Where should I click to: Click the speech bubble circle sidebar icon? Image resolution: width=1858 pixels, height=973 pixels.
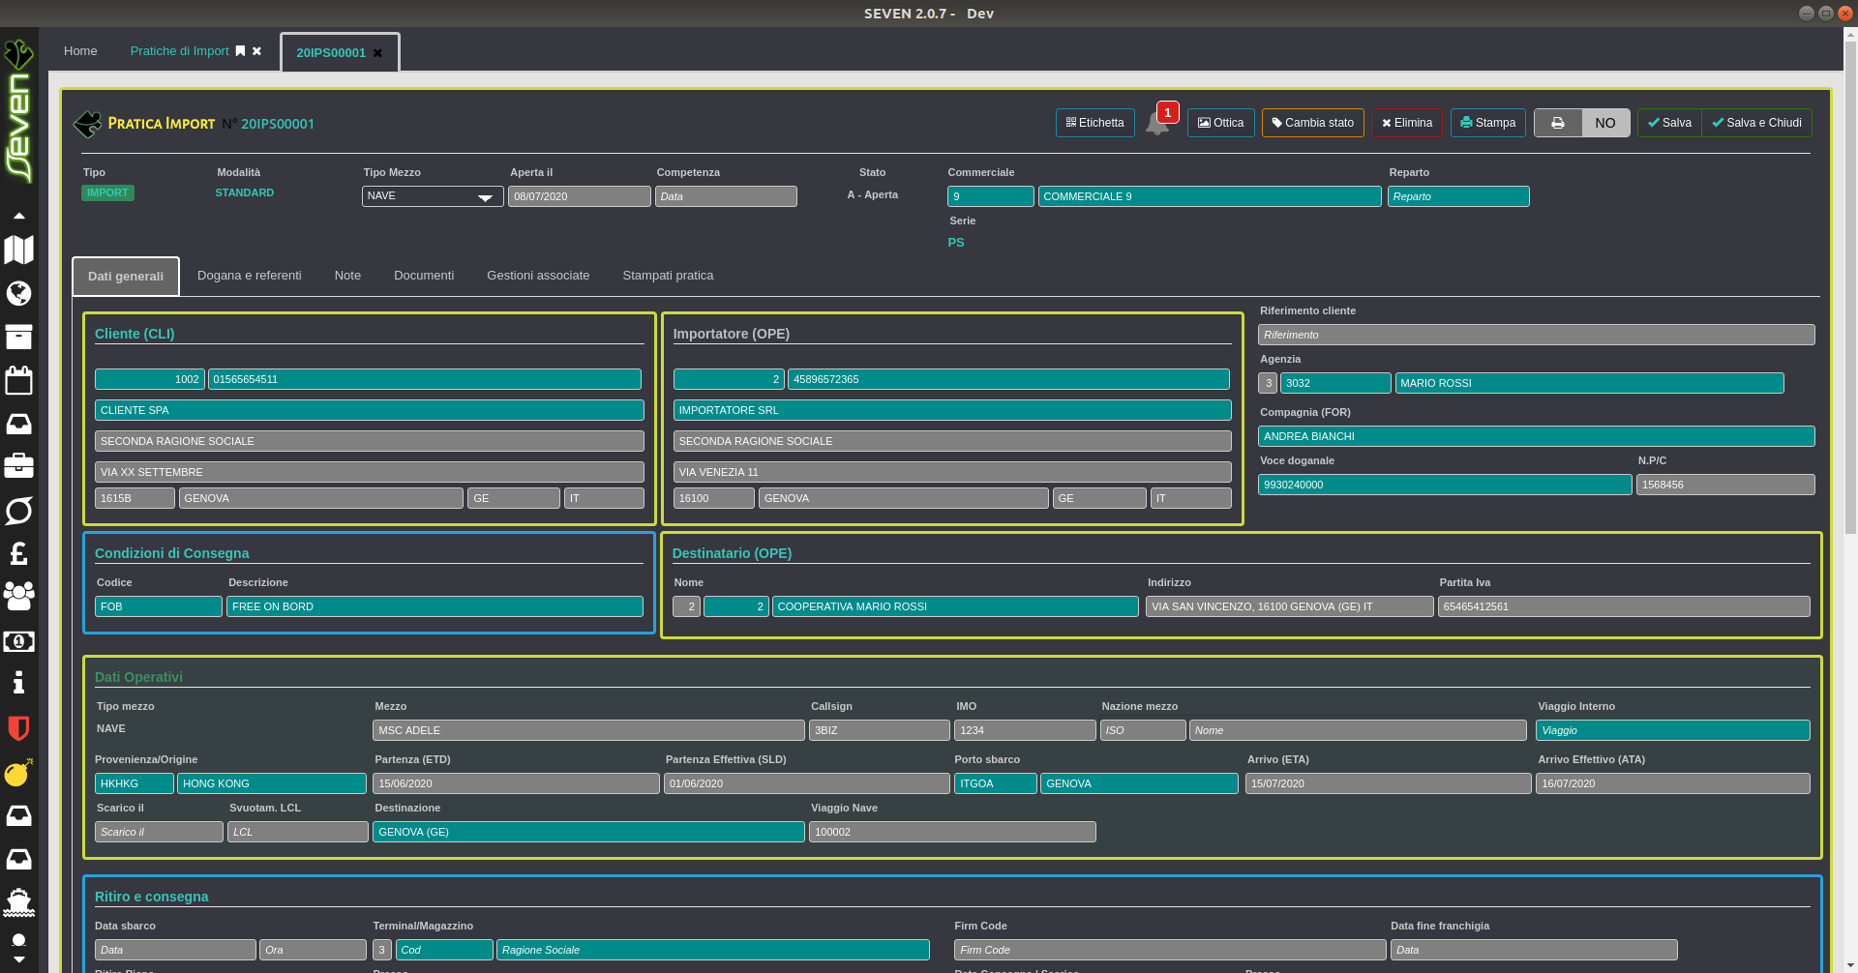[18, 511]
